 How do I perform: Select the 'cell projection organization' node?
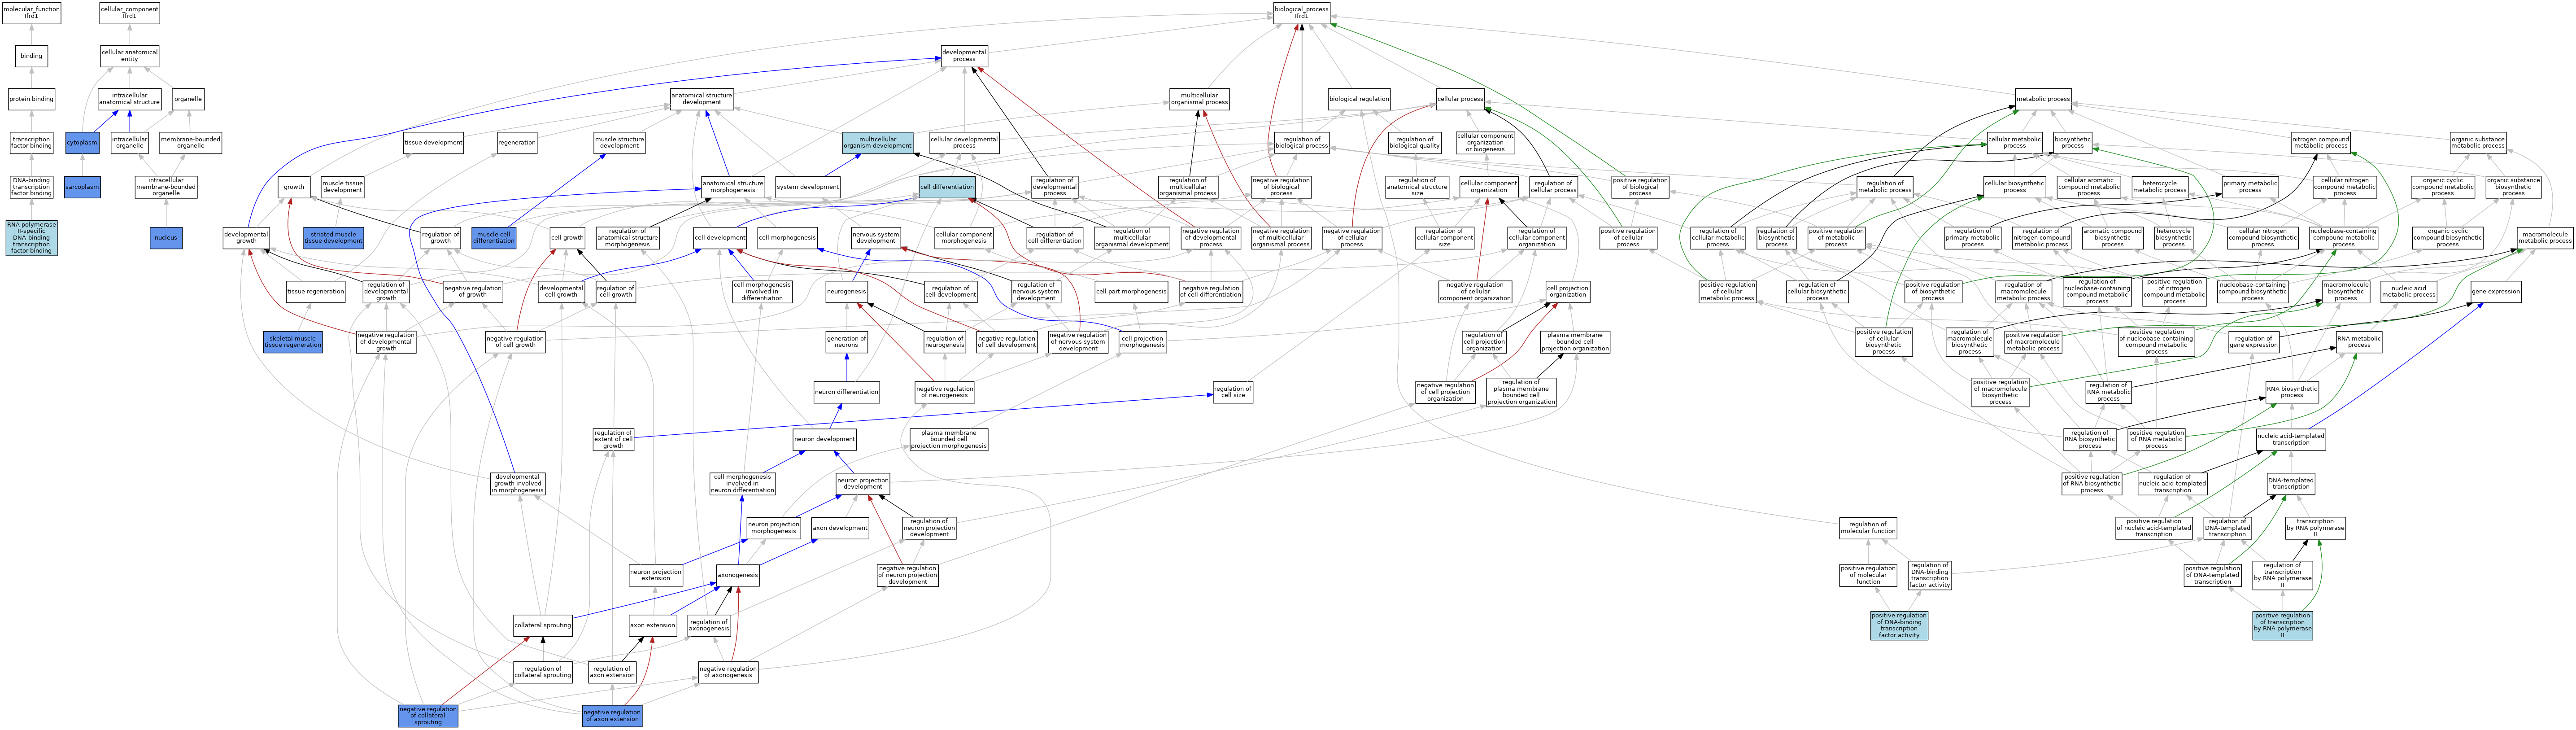(1567, 292)
